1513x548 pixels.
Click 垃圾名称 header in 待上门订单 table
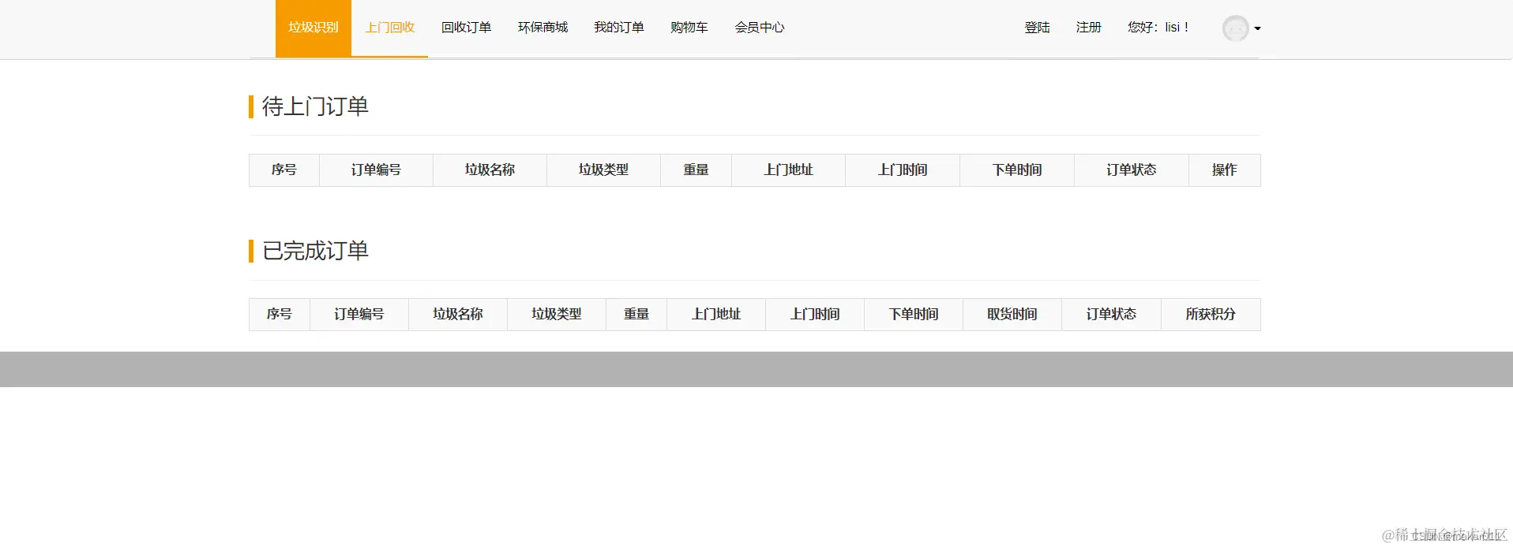coord(490,170)
